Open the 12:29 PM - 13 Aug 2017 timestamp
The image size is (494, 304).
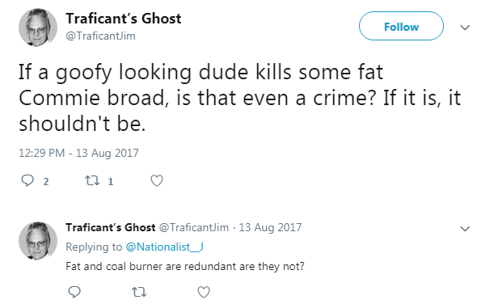(78, 153)
